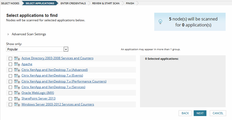Tick the Citrix 7.x (Services) checkbox

10,87
